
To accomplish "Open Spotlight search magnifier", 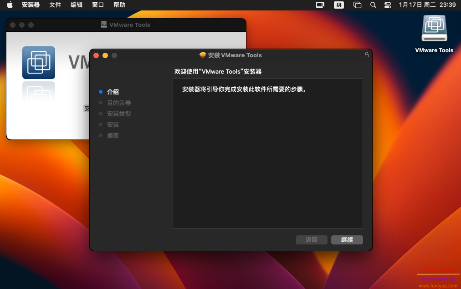I will point(373,5).
